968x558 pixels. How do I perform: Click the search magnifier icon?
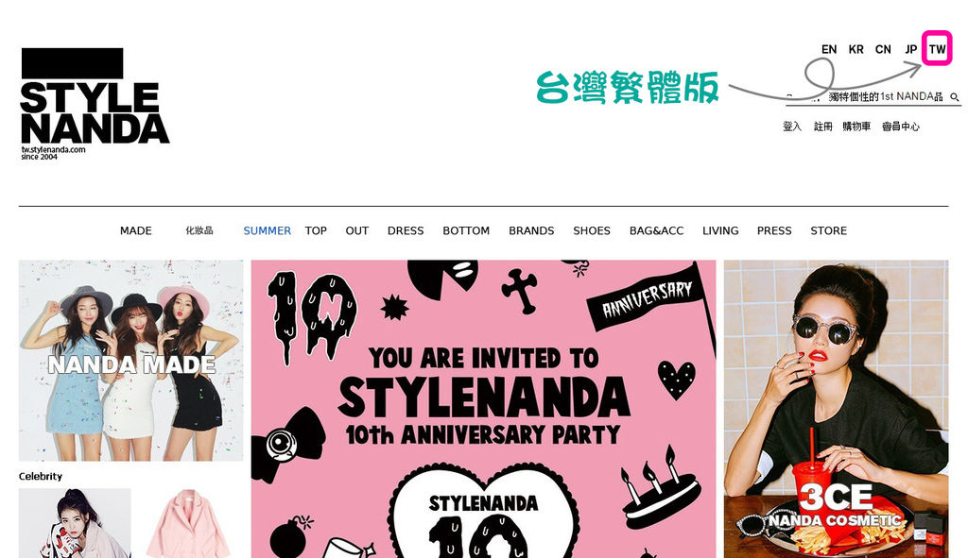click(x=955, y=97)
